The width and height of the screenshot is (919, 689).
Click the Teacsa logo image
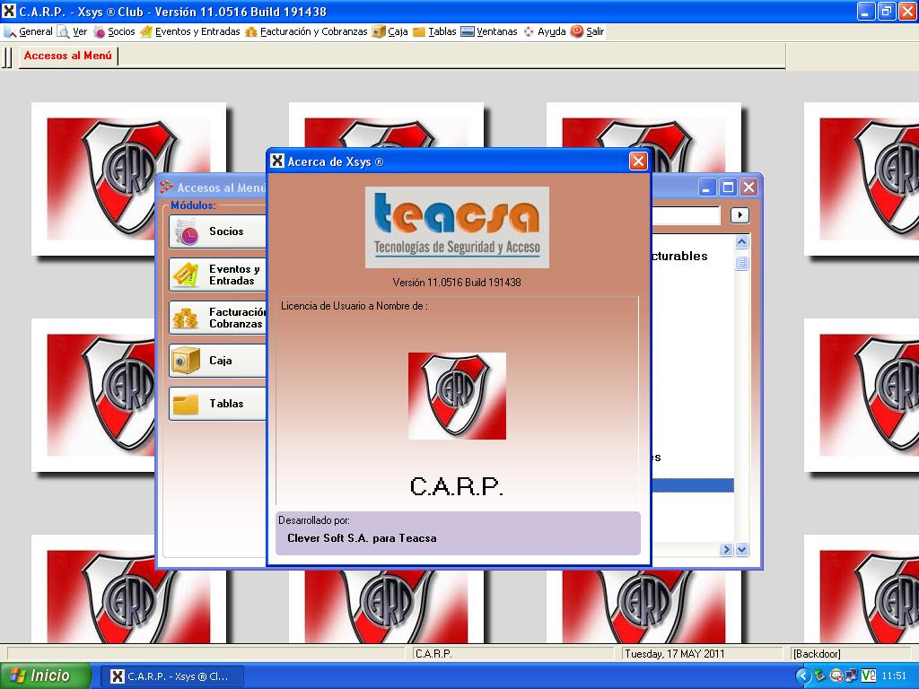457,227
